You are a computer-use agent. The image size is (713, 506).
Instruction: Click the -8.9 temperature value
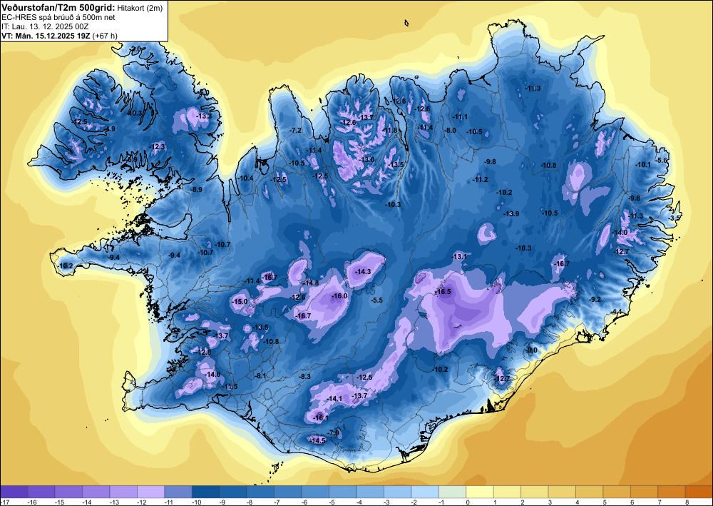197,189
